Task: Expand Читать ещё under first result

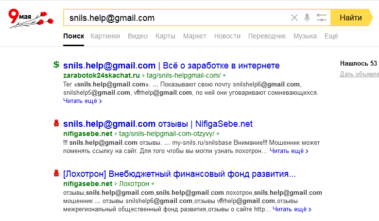Action: [82, 102]
